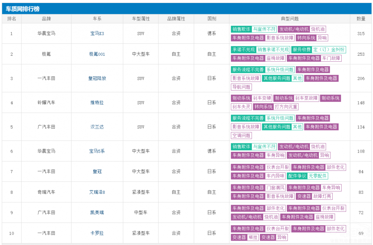This screenshot has width=373, height=245.
Task: Select the 门窗漏风 issue tag
Action: tap(276, 188)
